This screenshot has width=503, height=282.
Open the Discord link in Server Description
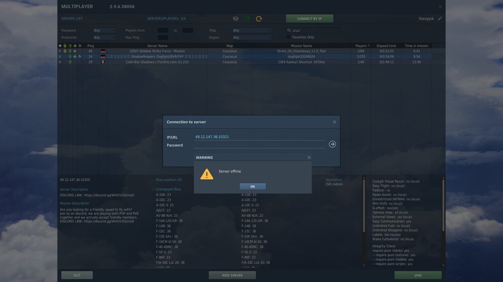point(109,195)
